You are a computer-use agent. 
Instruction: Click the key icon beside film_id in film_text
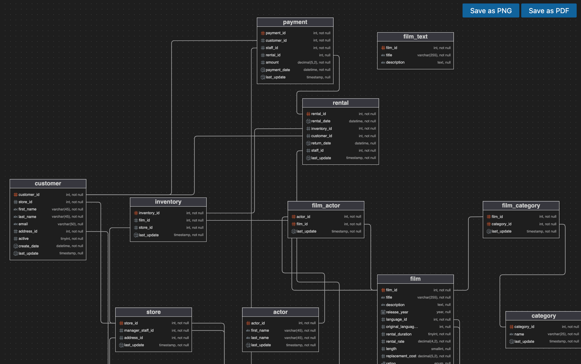pos(383,48)
